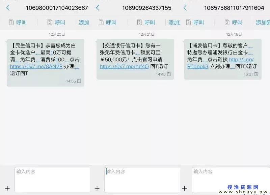Screen dimensions: 270x195
Task: Tap the 【民生信用卡】 message bubble text
Action: 45,60
